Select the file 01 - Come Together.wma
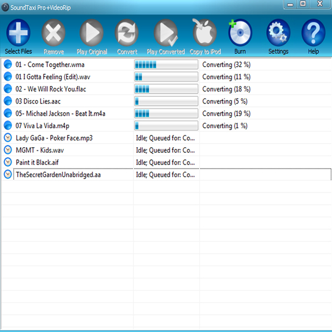 [50, 65]
